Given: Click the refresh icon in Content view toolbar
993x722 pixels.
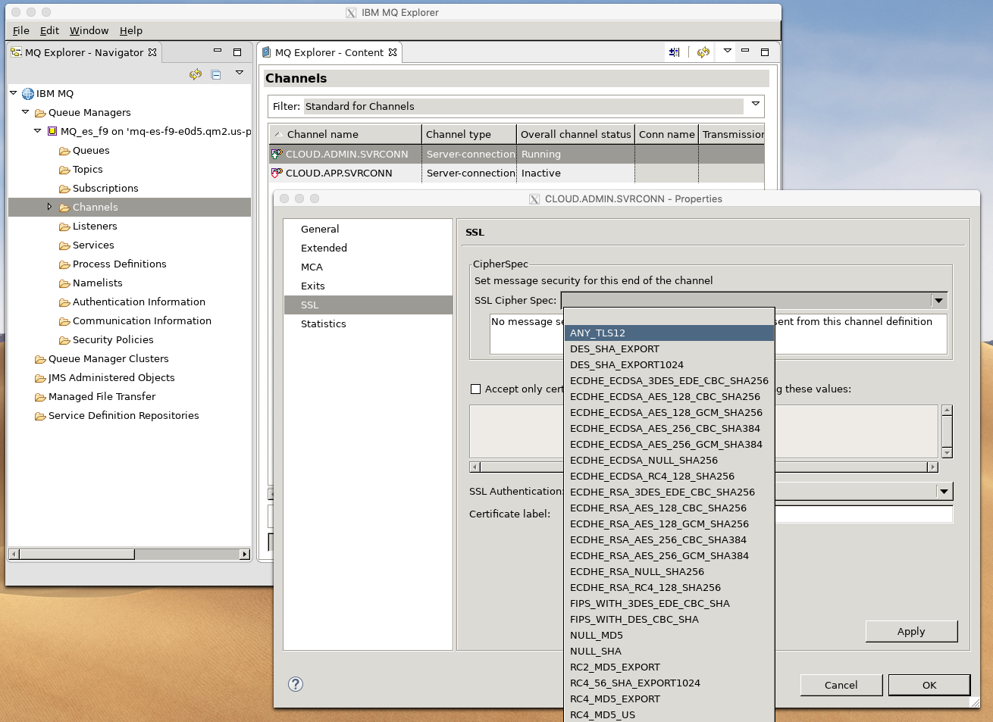Looking at the screenshot, I should point(703,52).
